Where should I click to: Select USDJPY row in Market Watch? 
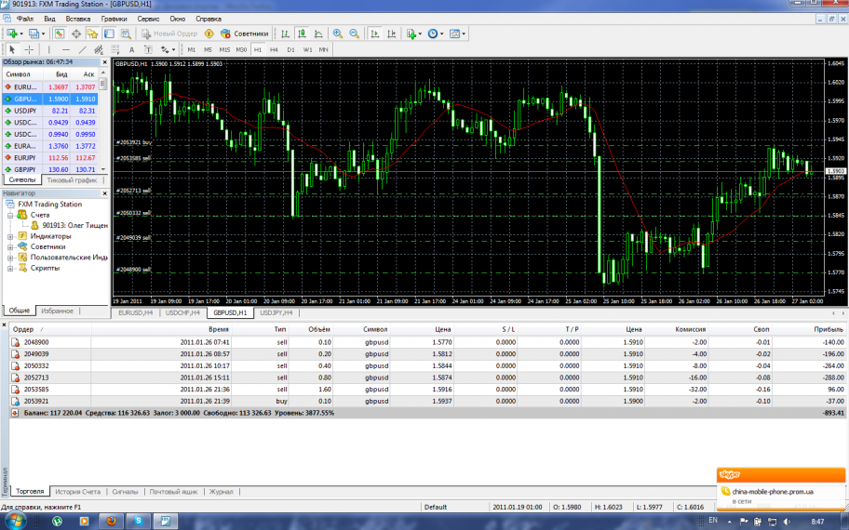pos(50,111)
